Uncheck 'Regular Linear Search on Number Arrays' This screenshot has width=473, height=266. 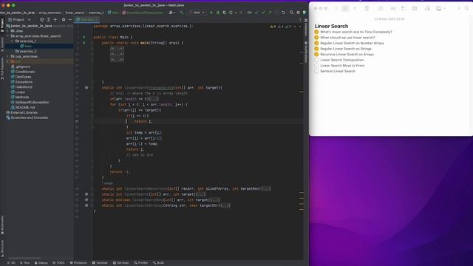coord(316,43)
